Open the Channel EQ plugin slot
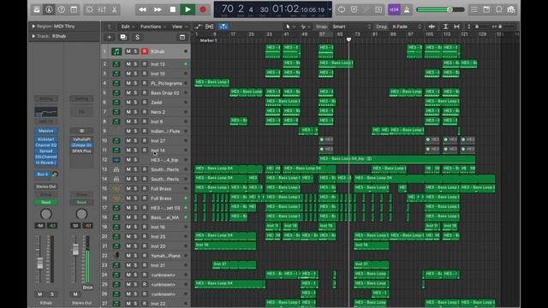 pyautogui.click(x=45, y=145)
